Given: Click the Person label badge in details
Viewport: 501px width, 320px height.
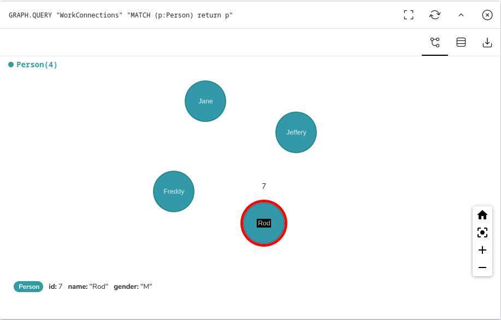Looking at the screenshot, I should (28, 287).
